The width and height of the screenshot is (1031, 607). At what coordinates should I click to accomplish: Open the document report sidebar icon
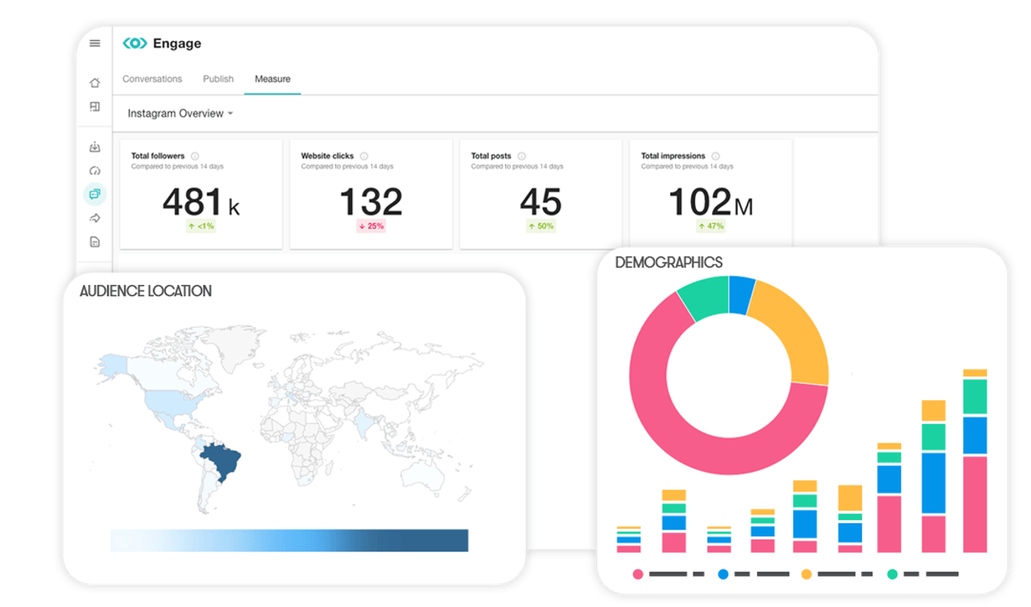(x=95, y=242)
